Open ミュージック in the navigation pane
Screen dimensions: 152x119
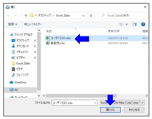click(22, 75)
